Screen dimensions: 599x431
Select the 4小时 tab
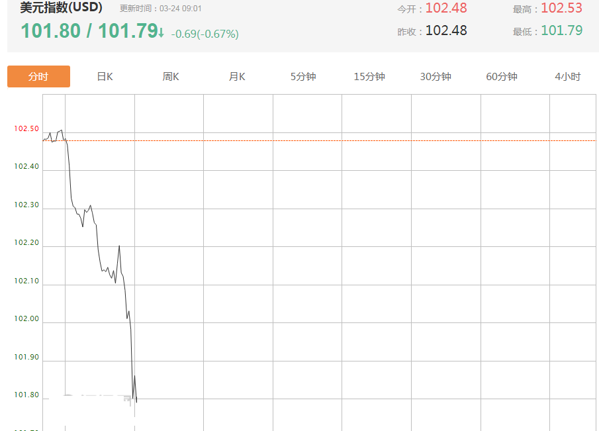coord(567,77)
